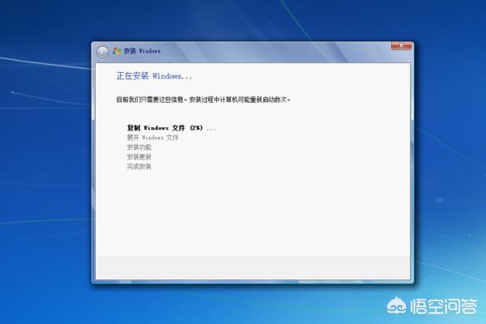Select the 展开 Windows 文件 step
This screenshot has width=486, height=324.
coord(152,138)
